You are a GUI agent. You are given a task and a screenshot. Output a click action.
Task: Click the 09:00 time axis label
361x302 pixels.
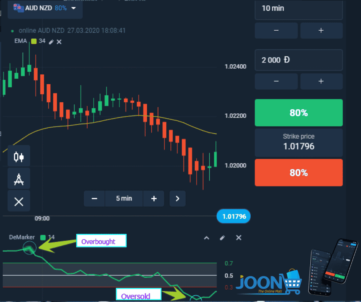click(42, 218)
